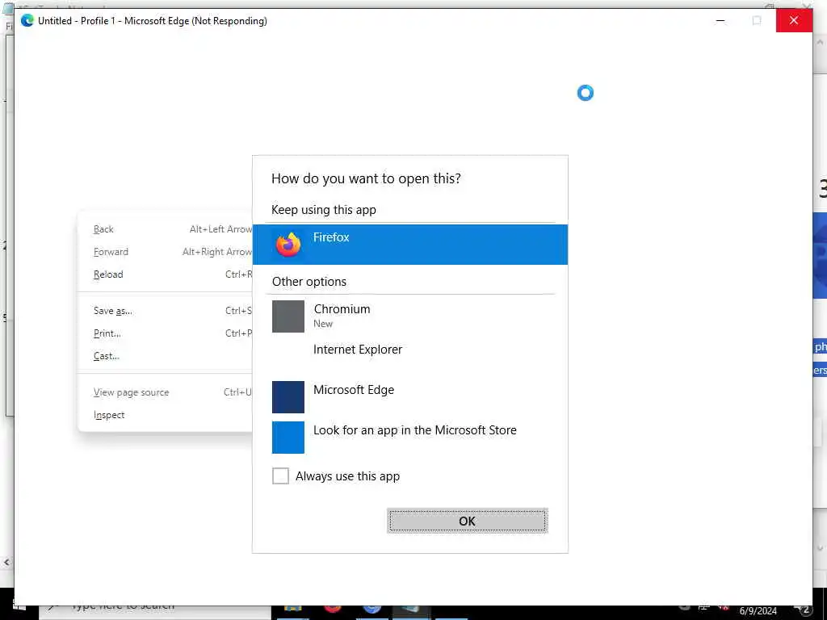Select Print... from context menu
The height and width of the screenshot is (620, 827).
[x=165, y=333]
